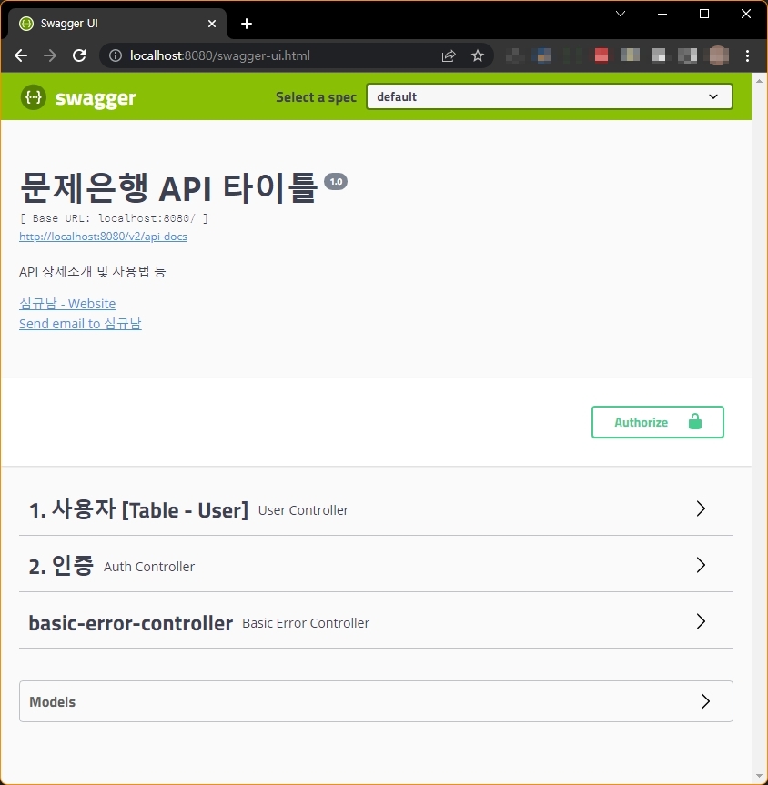Click the Models chevron arrow
The width and height of the screenshot is (768, 785).
click(705, 701)
